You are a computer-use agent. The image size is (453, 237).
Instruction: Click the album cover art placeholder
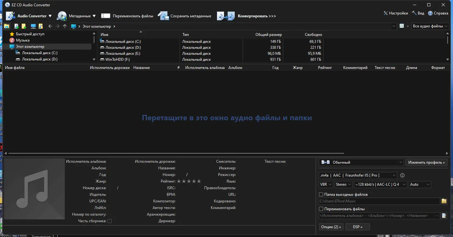point(34,189)
